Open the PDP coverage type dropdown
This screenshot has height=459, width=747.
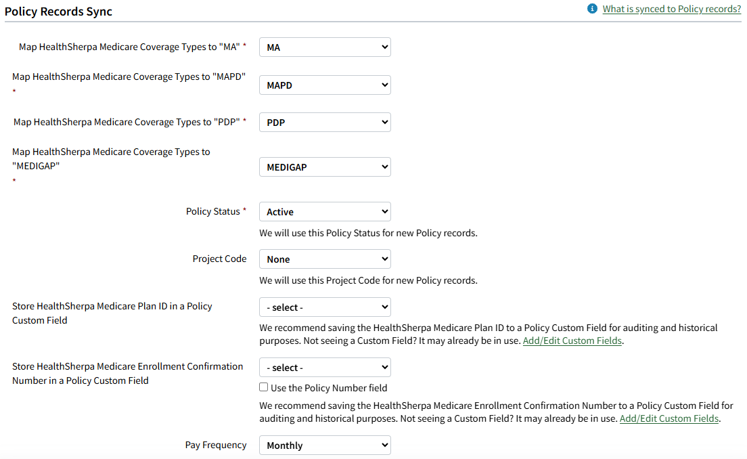point(325,122)
